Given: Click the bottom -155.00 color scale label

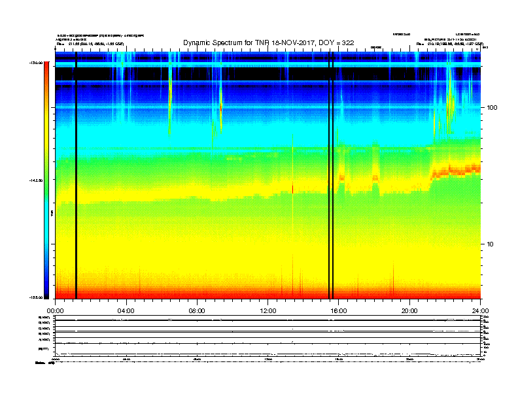Looking at the screenshot, I should [x=36, y=297].
